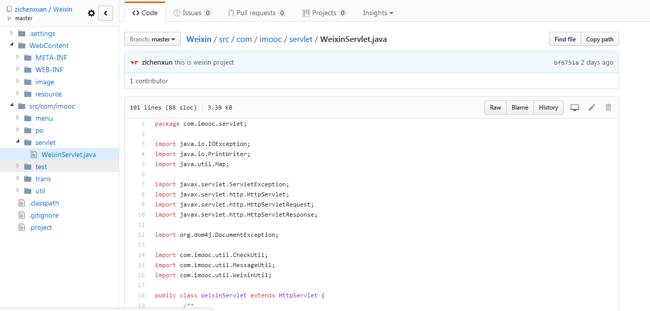
Task: Select line number 1 in code
Action: point(143,124)
